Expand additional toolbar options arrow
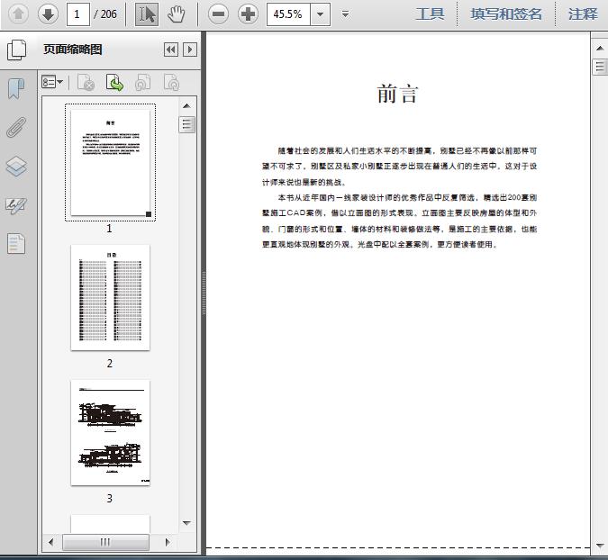This screenshot has height=560, width=608. pyautogui.click(x=346, y=14)
